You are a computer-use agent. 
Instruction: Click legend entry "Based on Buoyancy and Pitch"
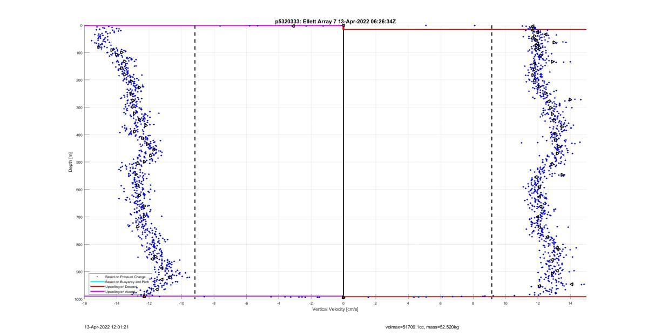pos(127,282)
